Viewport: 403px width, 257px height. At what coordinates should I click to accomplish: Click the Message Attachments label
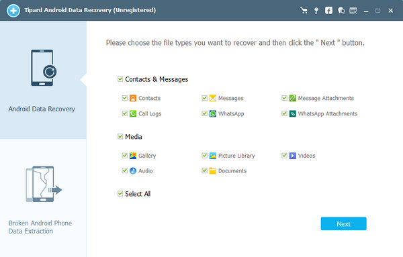tap(326, 98)
